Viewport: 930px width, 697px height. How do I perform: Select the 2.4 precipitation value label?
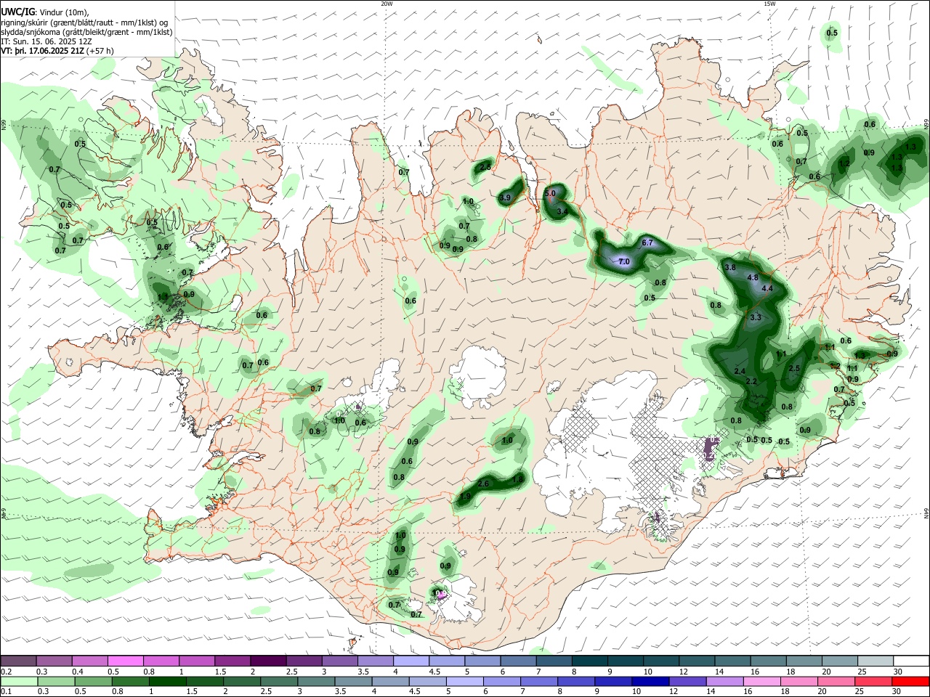740,372
